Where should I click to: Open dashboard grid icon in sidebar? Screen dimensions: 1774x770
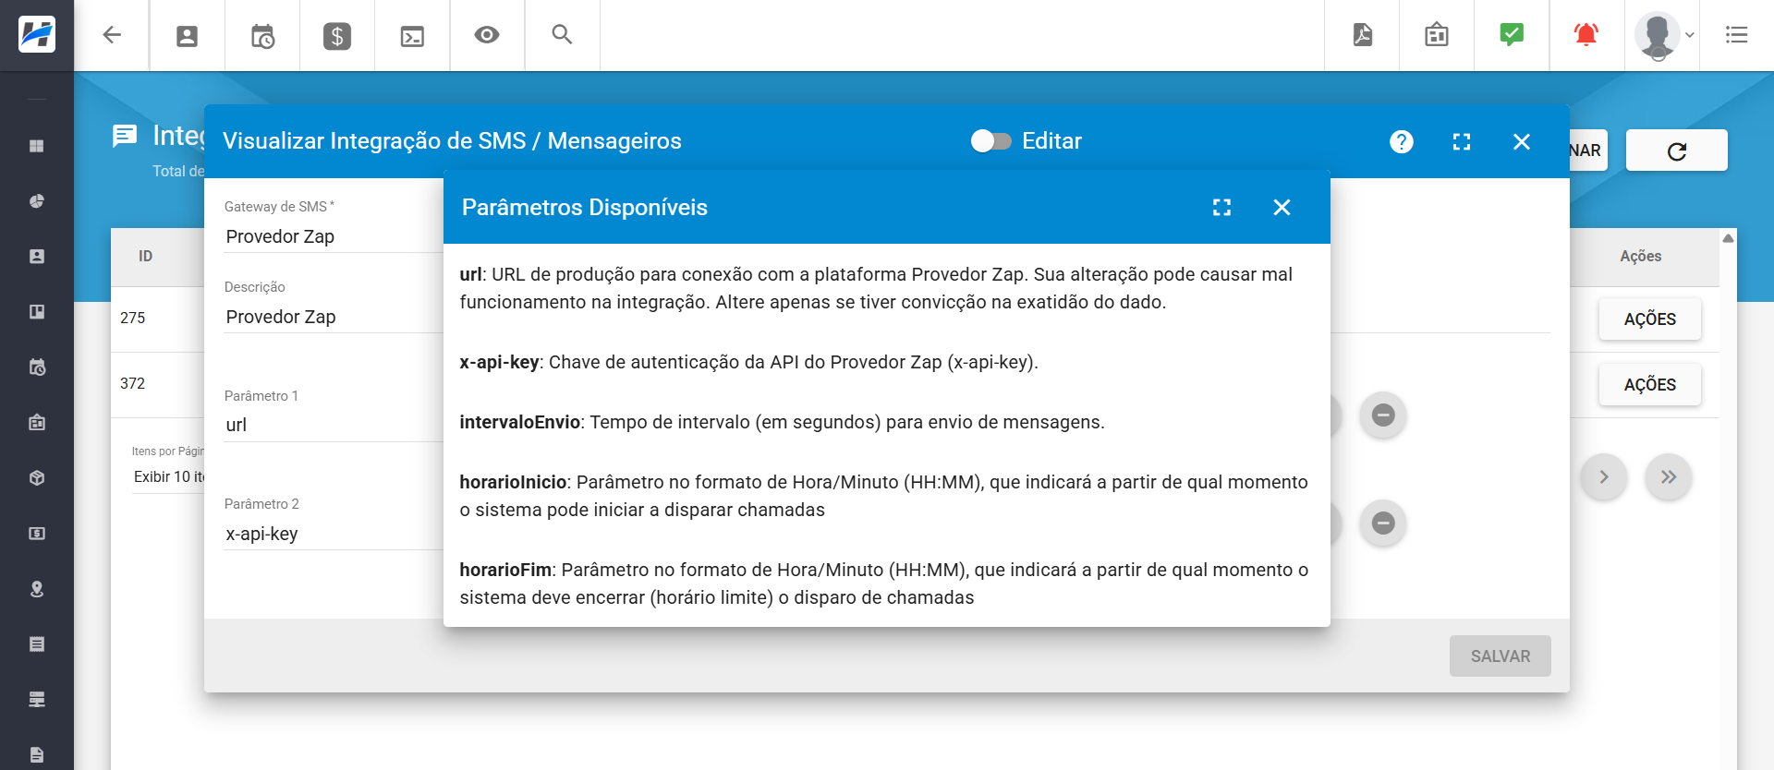point(37,146)
